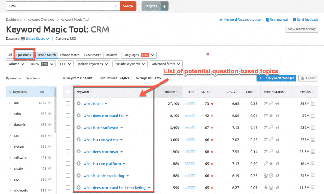Screen dimensions: 324x194
Task: Click the sort icon on the Volume column
Action: (x=177, y=91)
